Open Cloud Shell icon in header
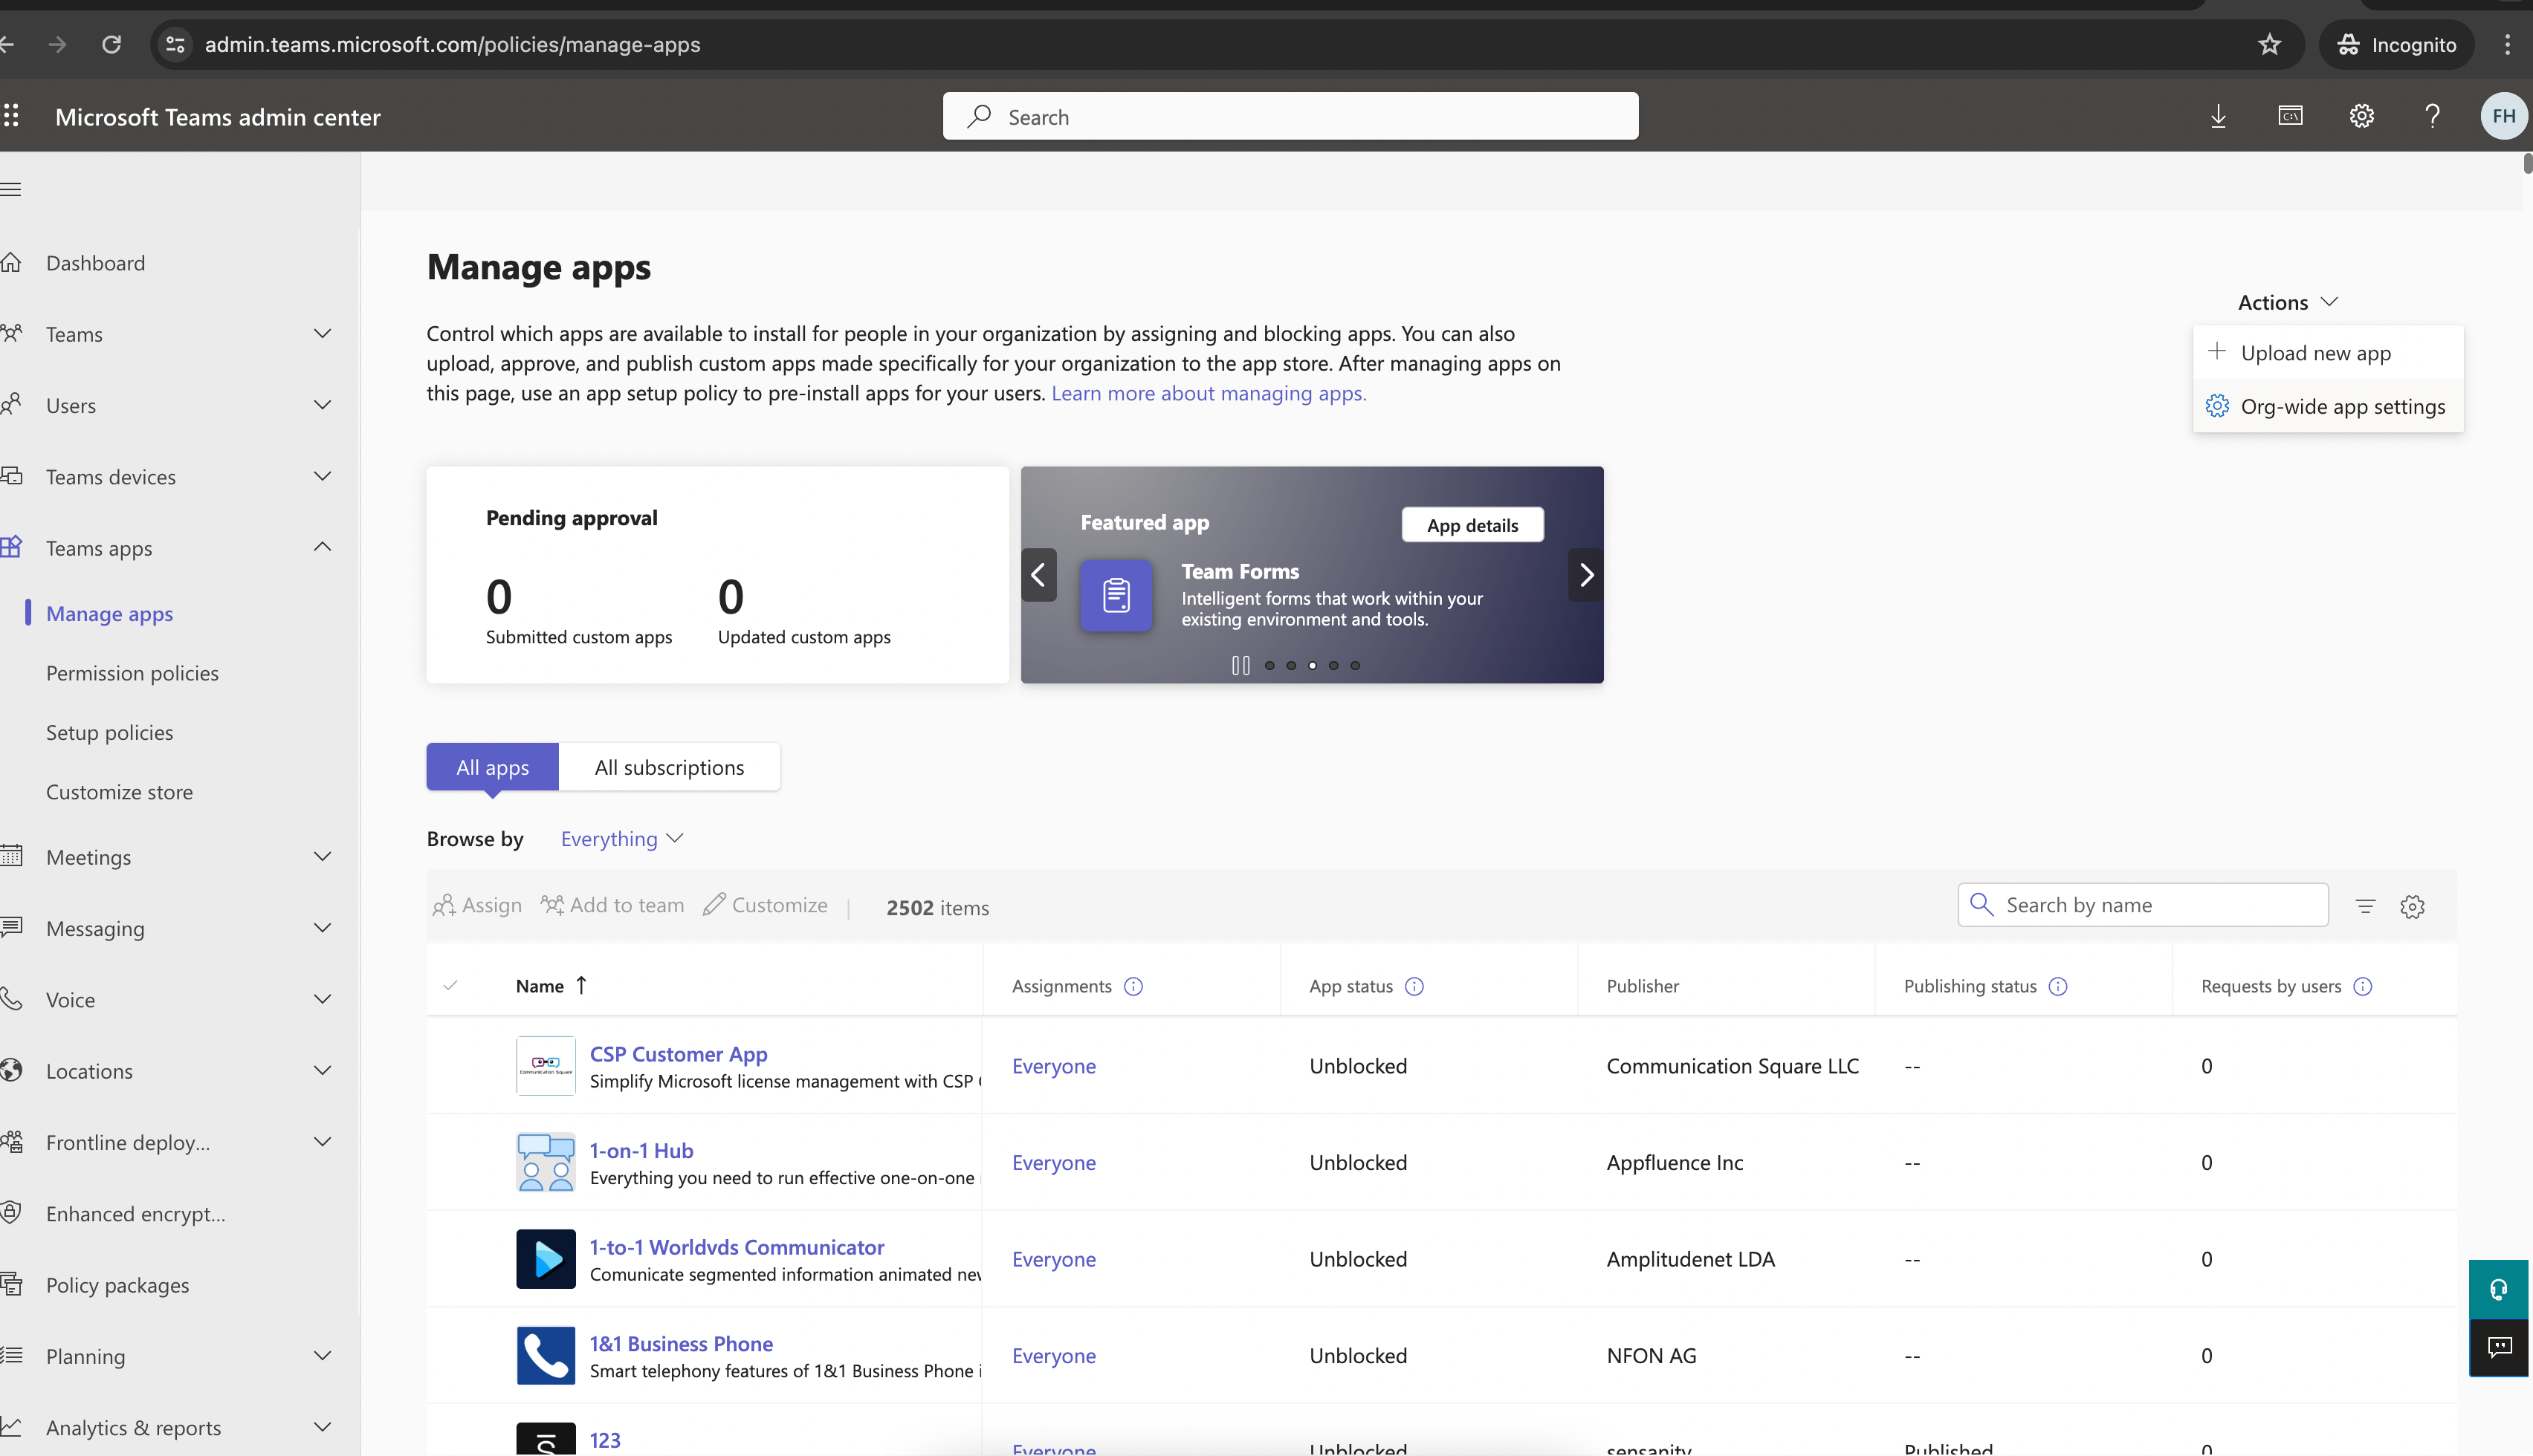The height and width of the screenshot is (1456, 2533). tap(2290, 116)
